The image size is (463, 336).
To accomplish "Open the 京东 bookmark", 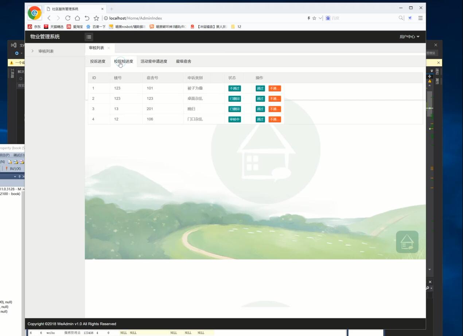I will pos(34,27).
